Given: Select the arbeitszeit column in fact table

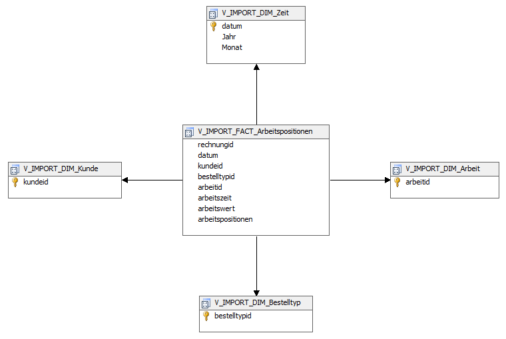Looking at the screenshot, I should pos(215,198).
